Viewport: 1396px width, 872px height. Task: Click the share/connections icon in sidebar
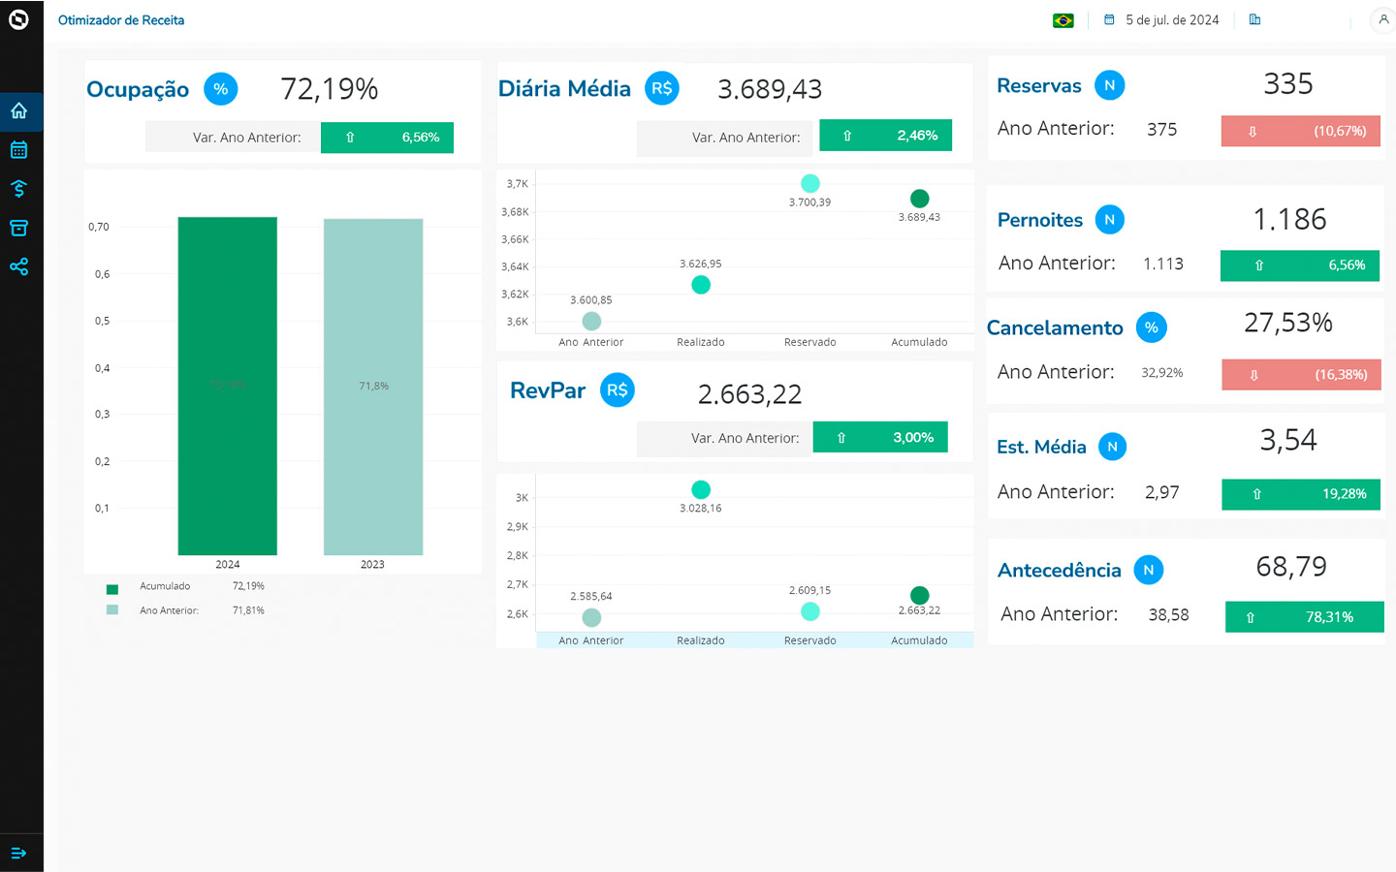point(18,266)
